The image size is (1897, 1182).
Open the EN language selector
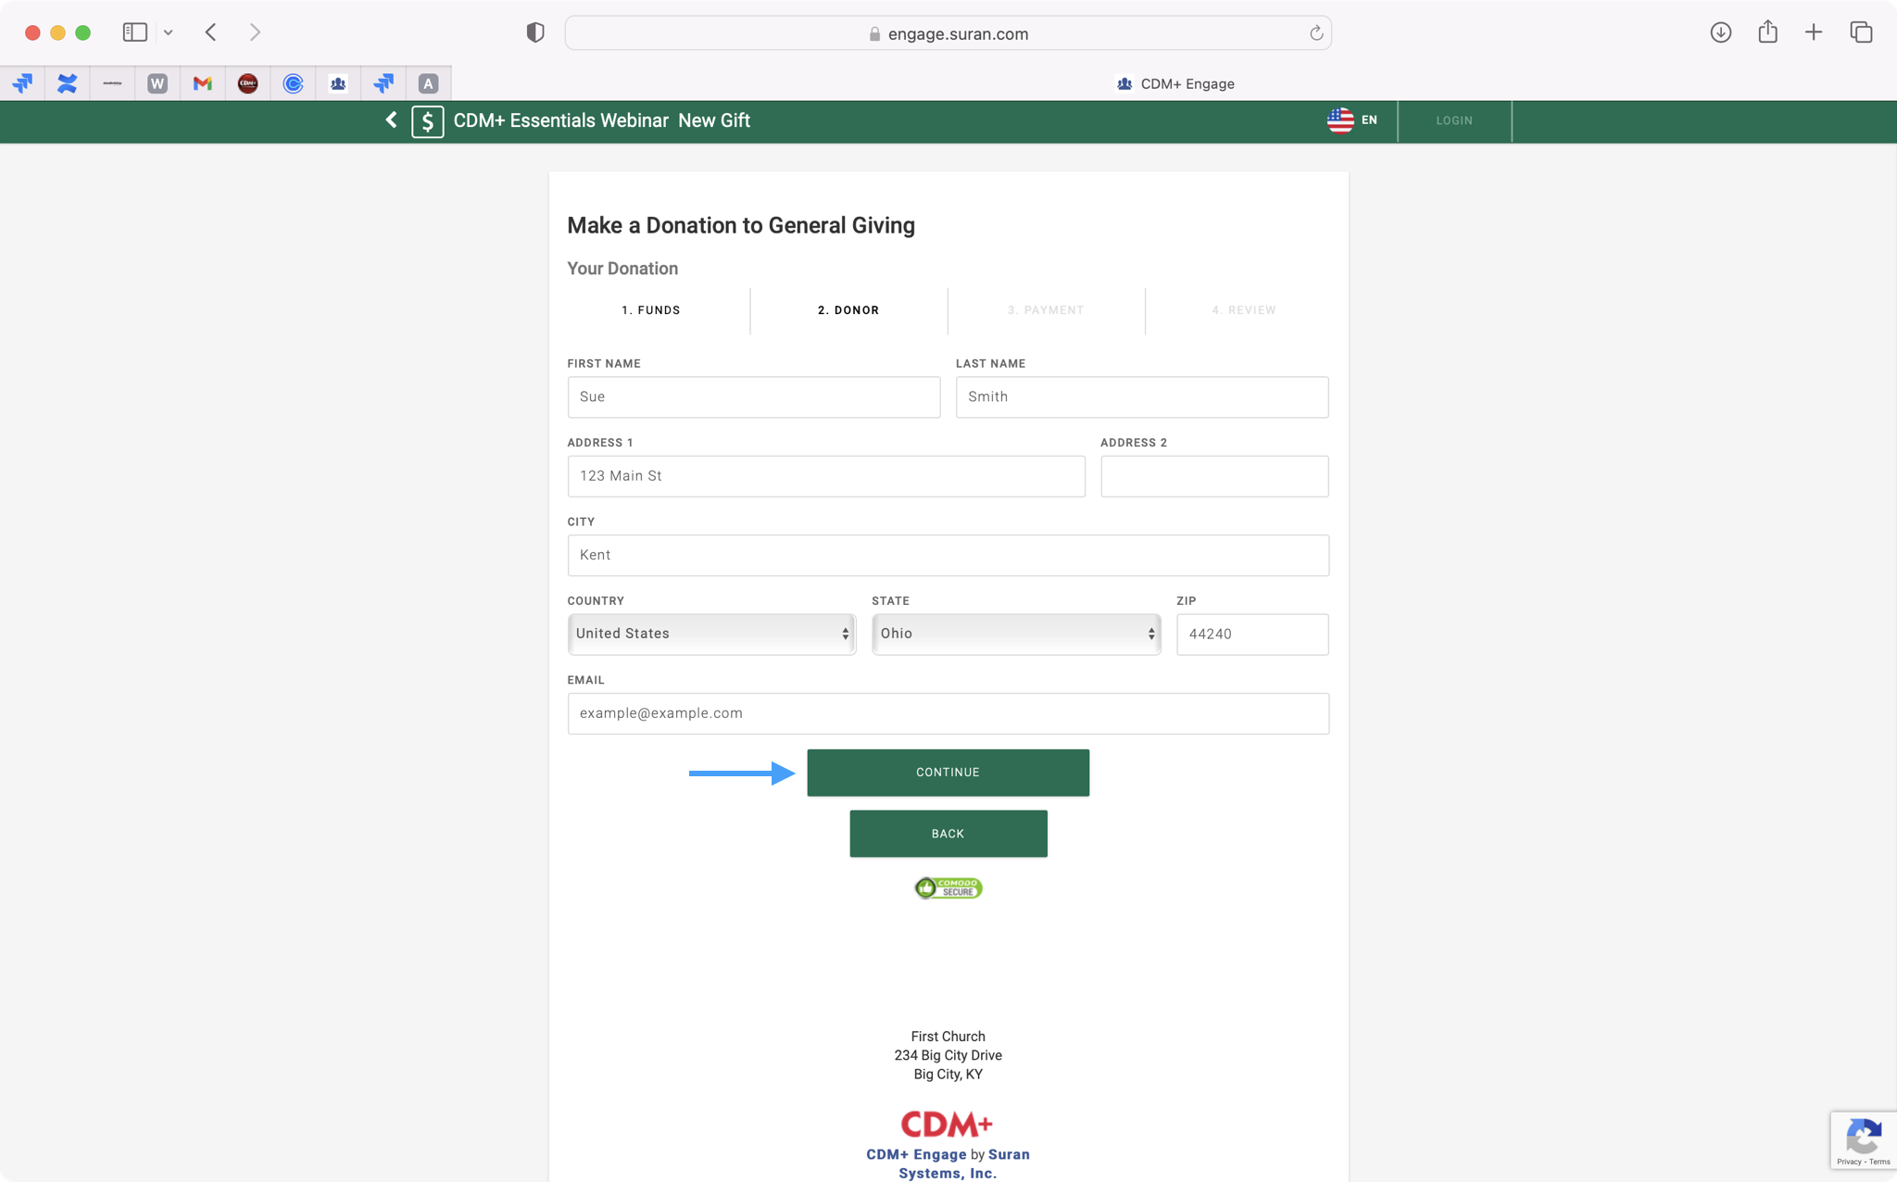[1352, 120]
